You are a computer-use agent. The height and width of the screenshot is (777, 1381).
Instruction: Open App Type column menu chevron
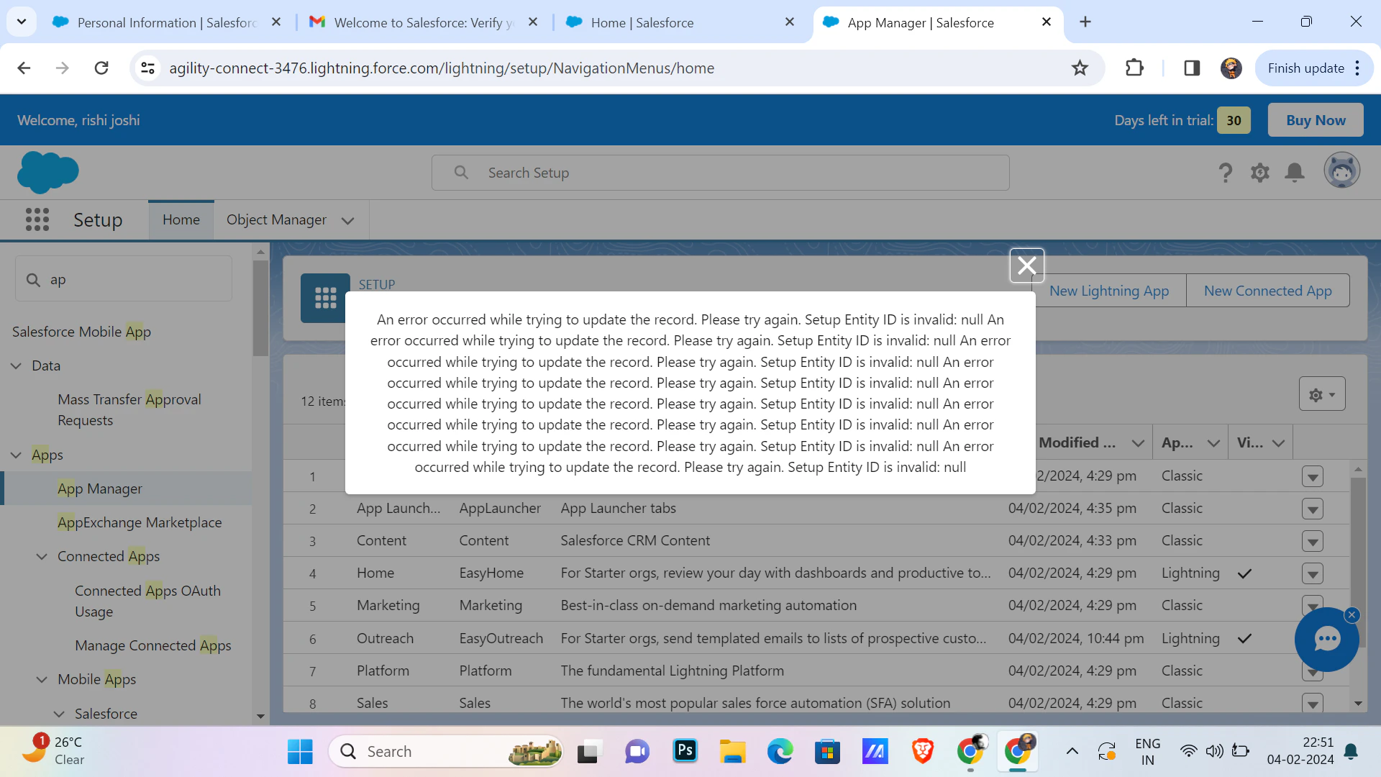point(1213,443)
